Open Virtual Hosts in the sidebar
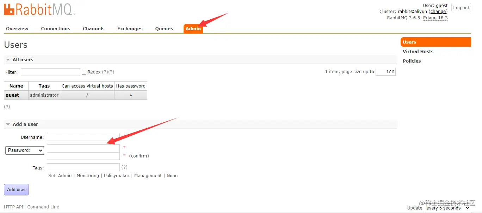The height and width of the screenshot is (213, 482). pos(418,52)
